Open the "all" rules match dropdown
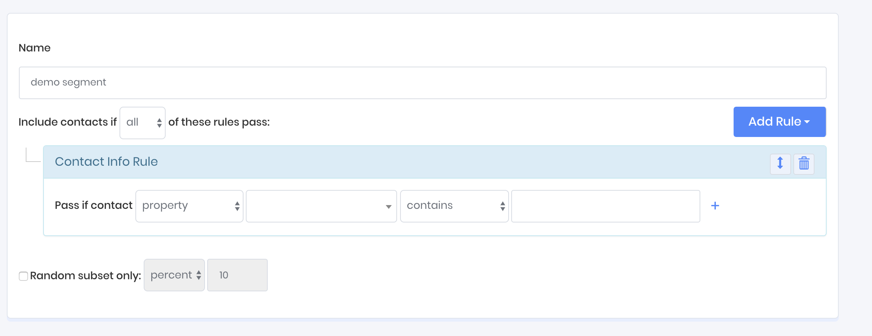The image size is (872, 336). tap(143, 123)
